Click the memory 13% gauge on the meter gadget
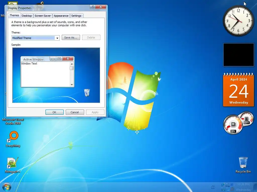Viewport: 257px width, 192px height. pyautogui.click(x=246, y=119)
